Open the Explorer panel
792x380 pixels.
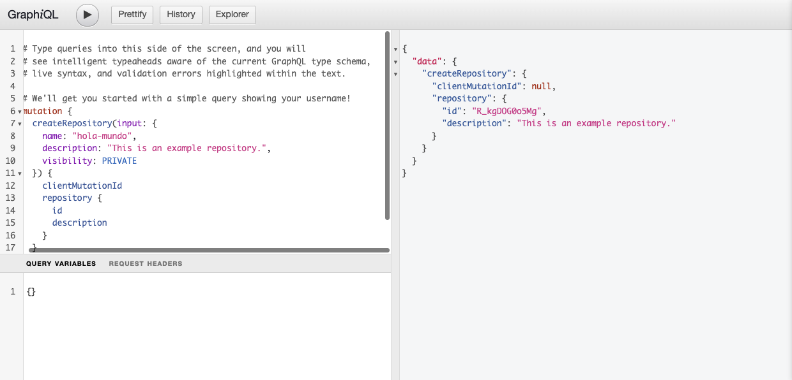pyautogui.click(x=232, y=15)
